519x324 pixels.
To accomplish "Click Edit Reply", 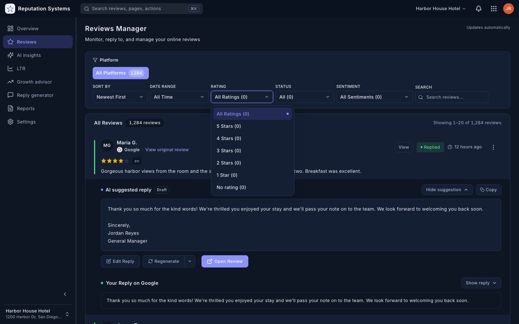I will point(120,261).
